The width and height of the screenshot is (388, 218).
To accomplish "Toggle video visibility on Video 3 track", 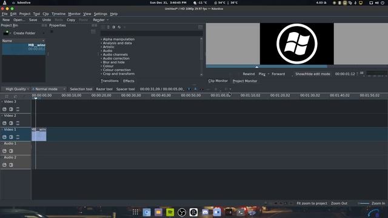I will [18, 109].
